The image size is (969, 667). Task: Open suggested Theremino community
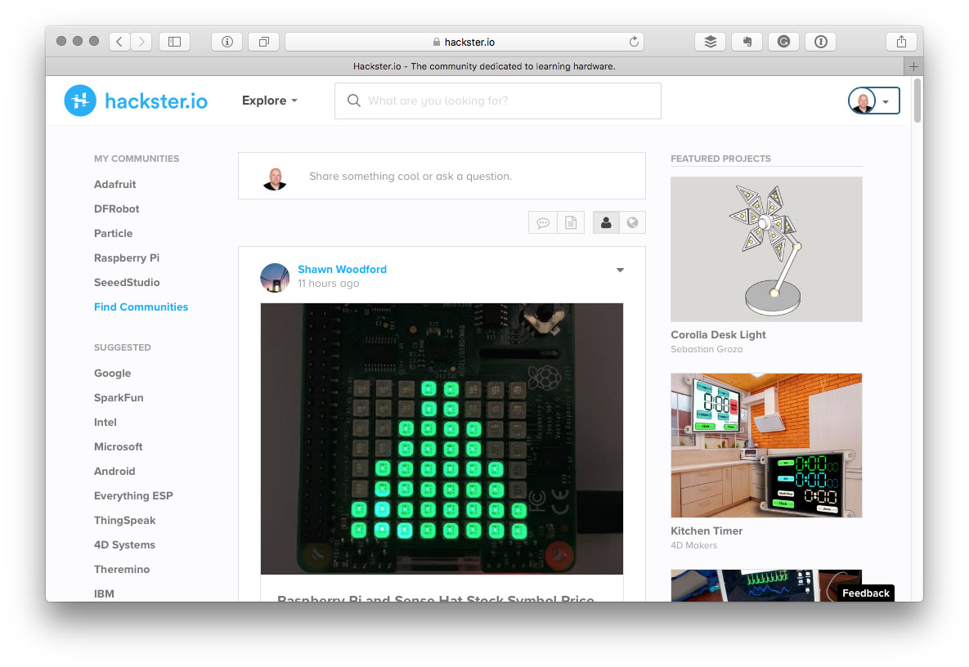pos(122,570)
